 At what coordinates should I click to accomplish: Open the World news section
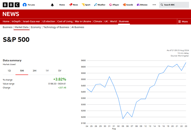(114, 21)
